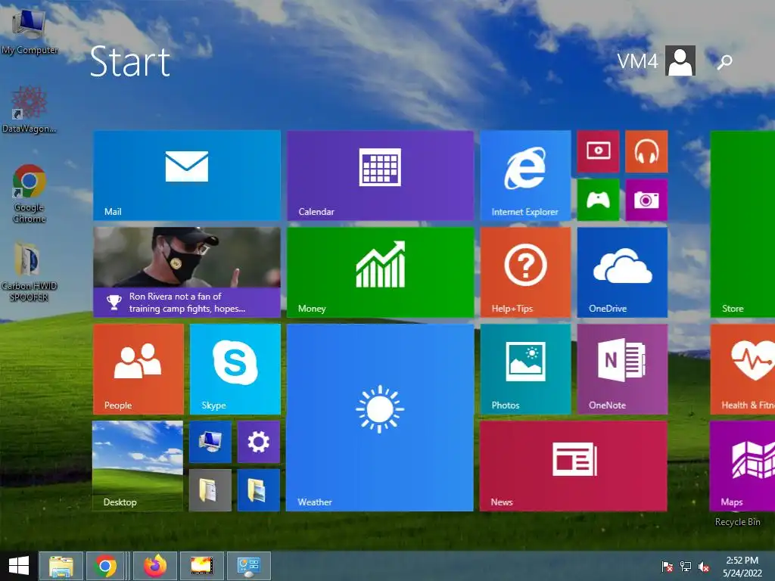The height and width of the screenshot is (581, 775).
Task: Click the Windows Start button on the taskbar
Action: (19, 566)
